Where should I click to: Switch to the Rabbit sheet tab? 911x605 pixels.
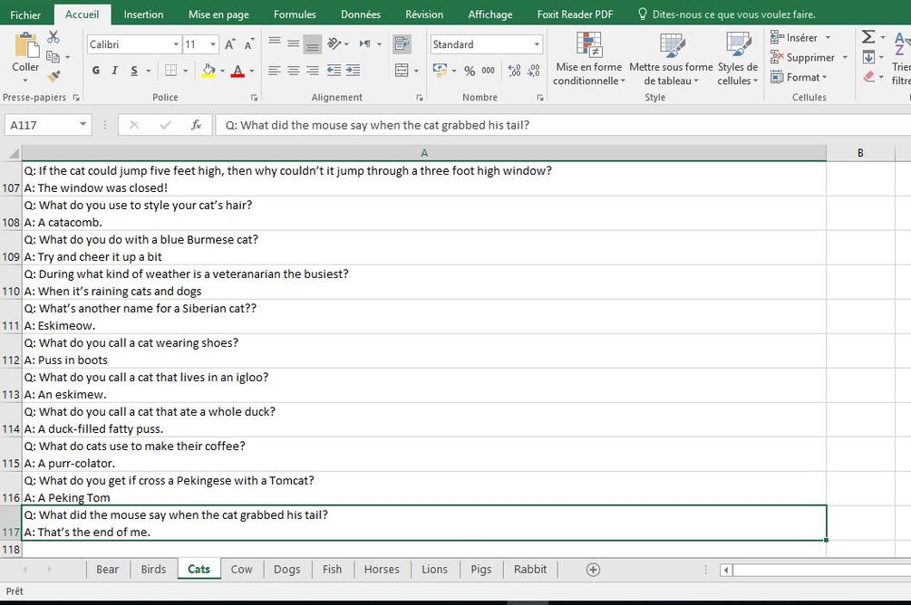530,570
